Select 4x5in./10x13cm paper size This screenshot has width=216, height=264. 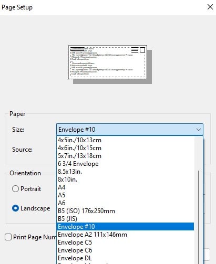125,140
